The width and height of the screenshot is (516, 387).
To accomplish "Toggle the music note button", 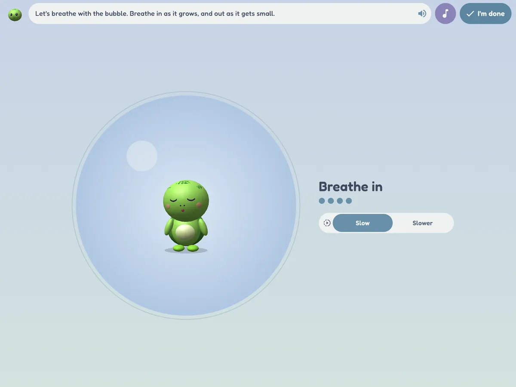I will coord(445,14).
